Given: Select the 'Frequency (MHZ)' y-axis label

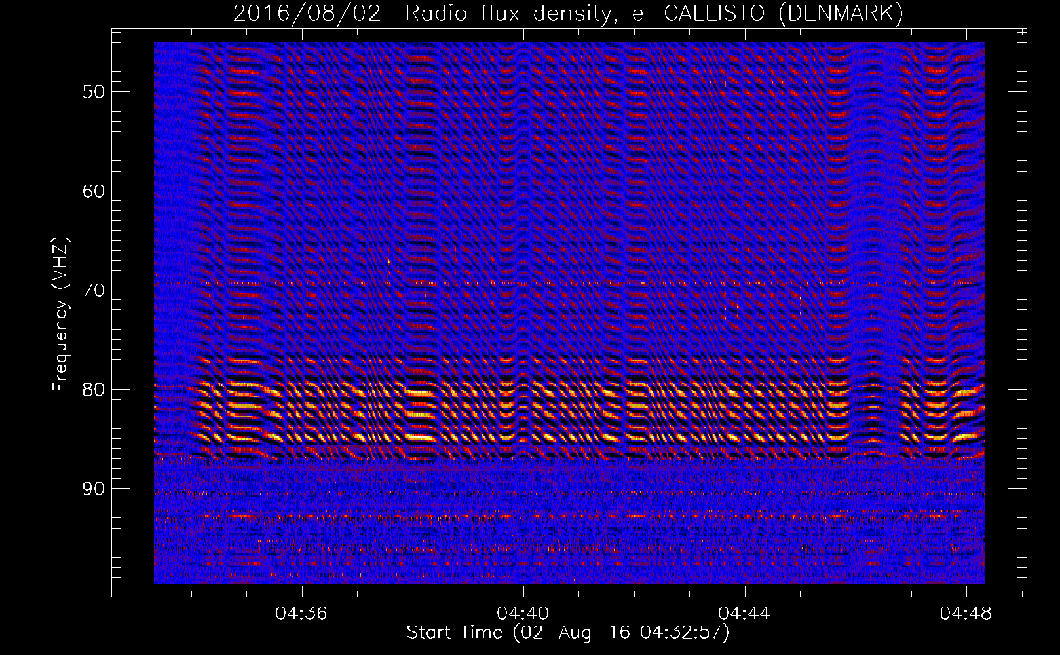Looking at the screenshot, I should (60, 314).
